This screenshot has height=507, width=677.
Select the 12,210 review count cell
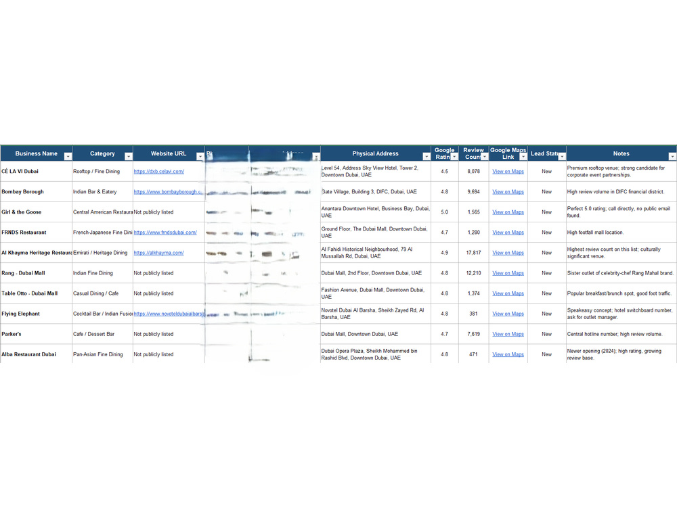(x=474, y=273)
